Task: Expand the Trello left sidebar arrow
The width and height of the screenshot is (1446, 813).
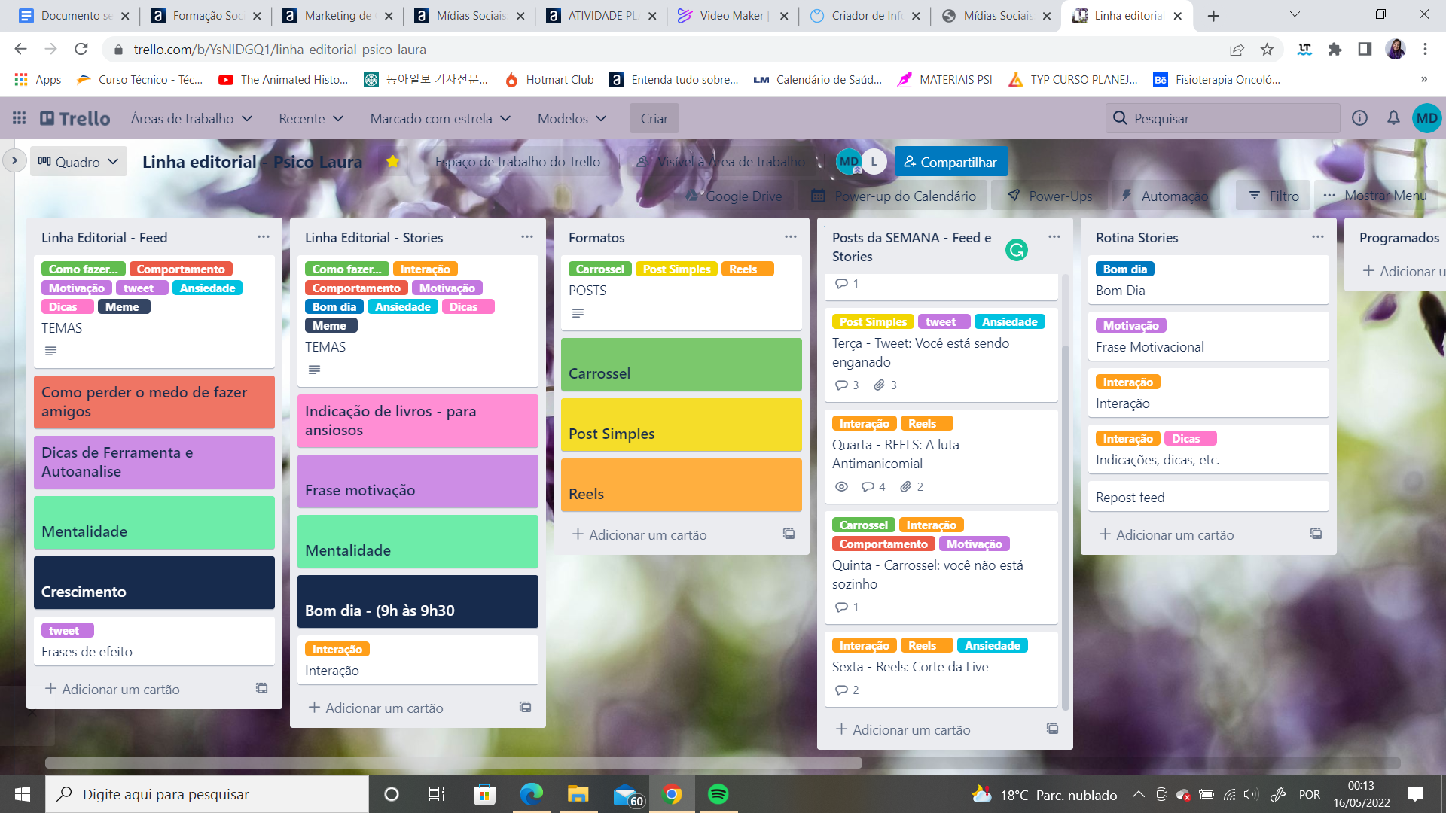Action: pyautogui.click(x=14, y=160)
